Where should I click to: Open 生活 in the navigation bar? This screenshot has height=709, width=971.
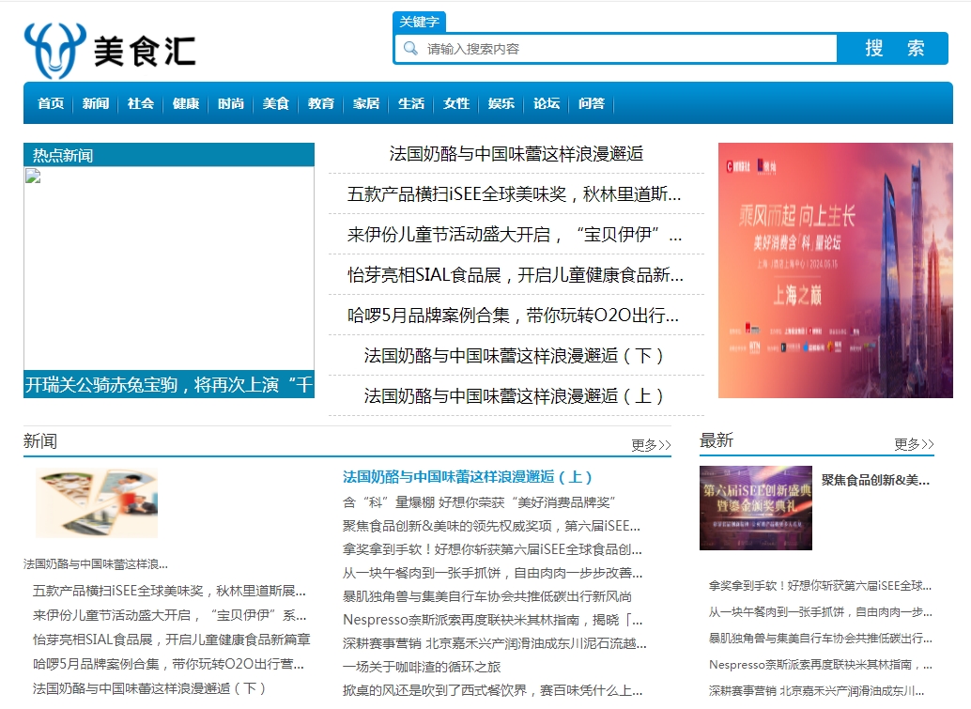point(411,103)
